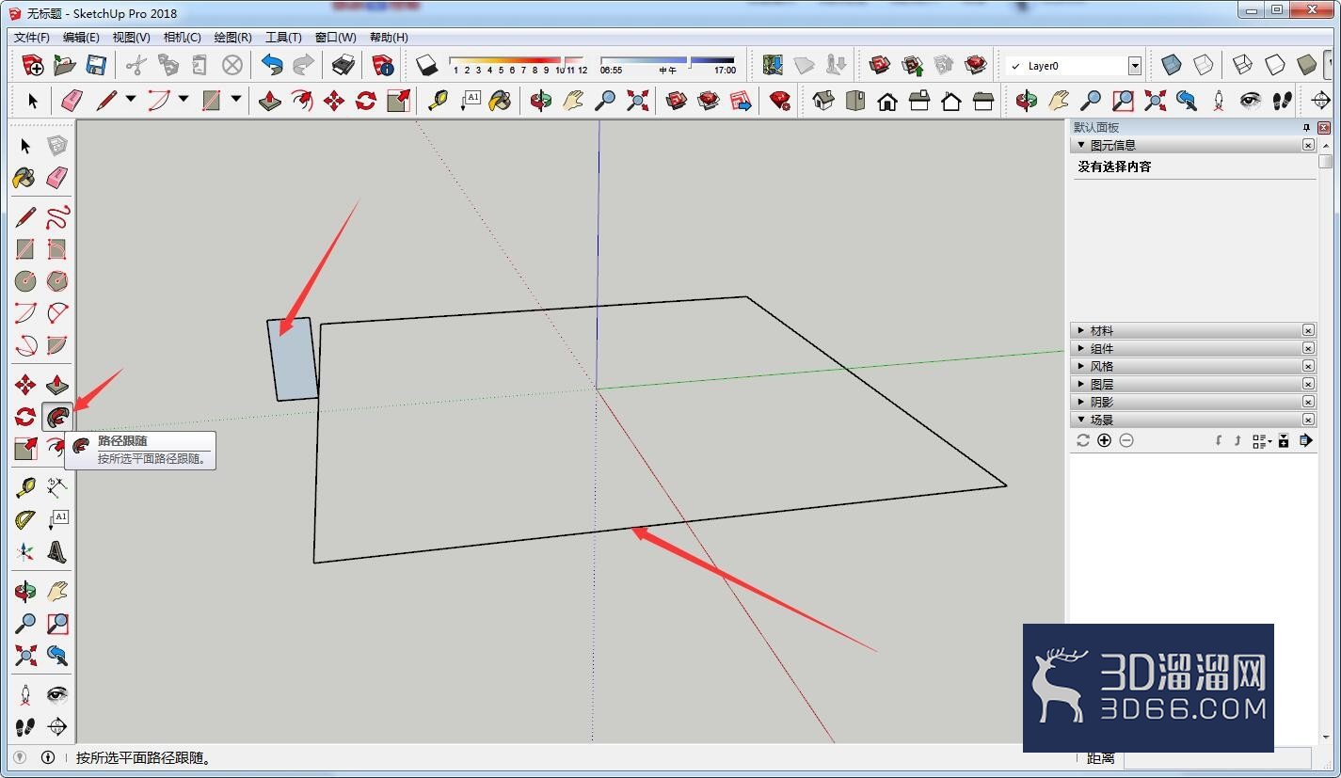The image size is (1341, 778).
Task: Toggle shadows display on or off
Action: tap(427, 65)
